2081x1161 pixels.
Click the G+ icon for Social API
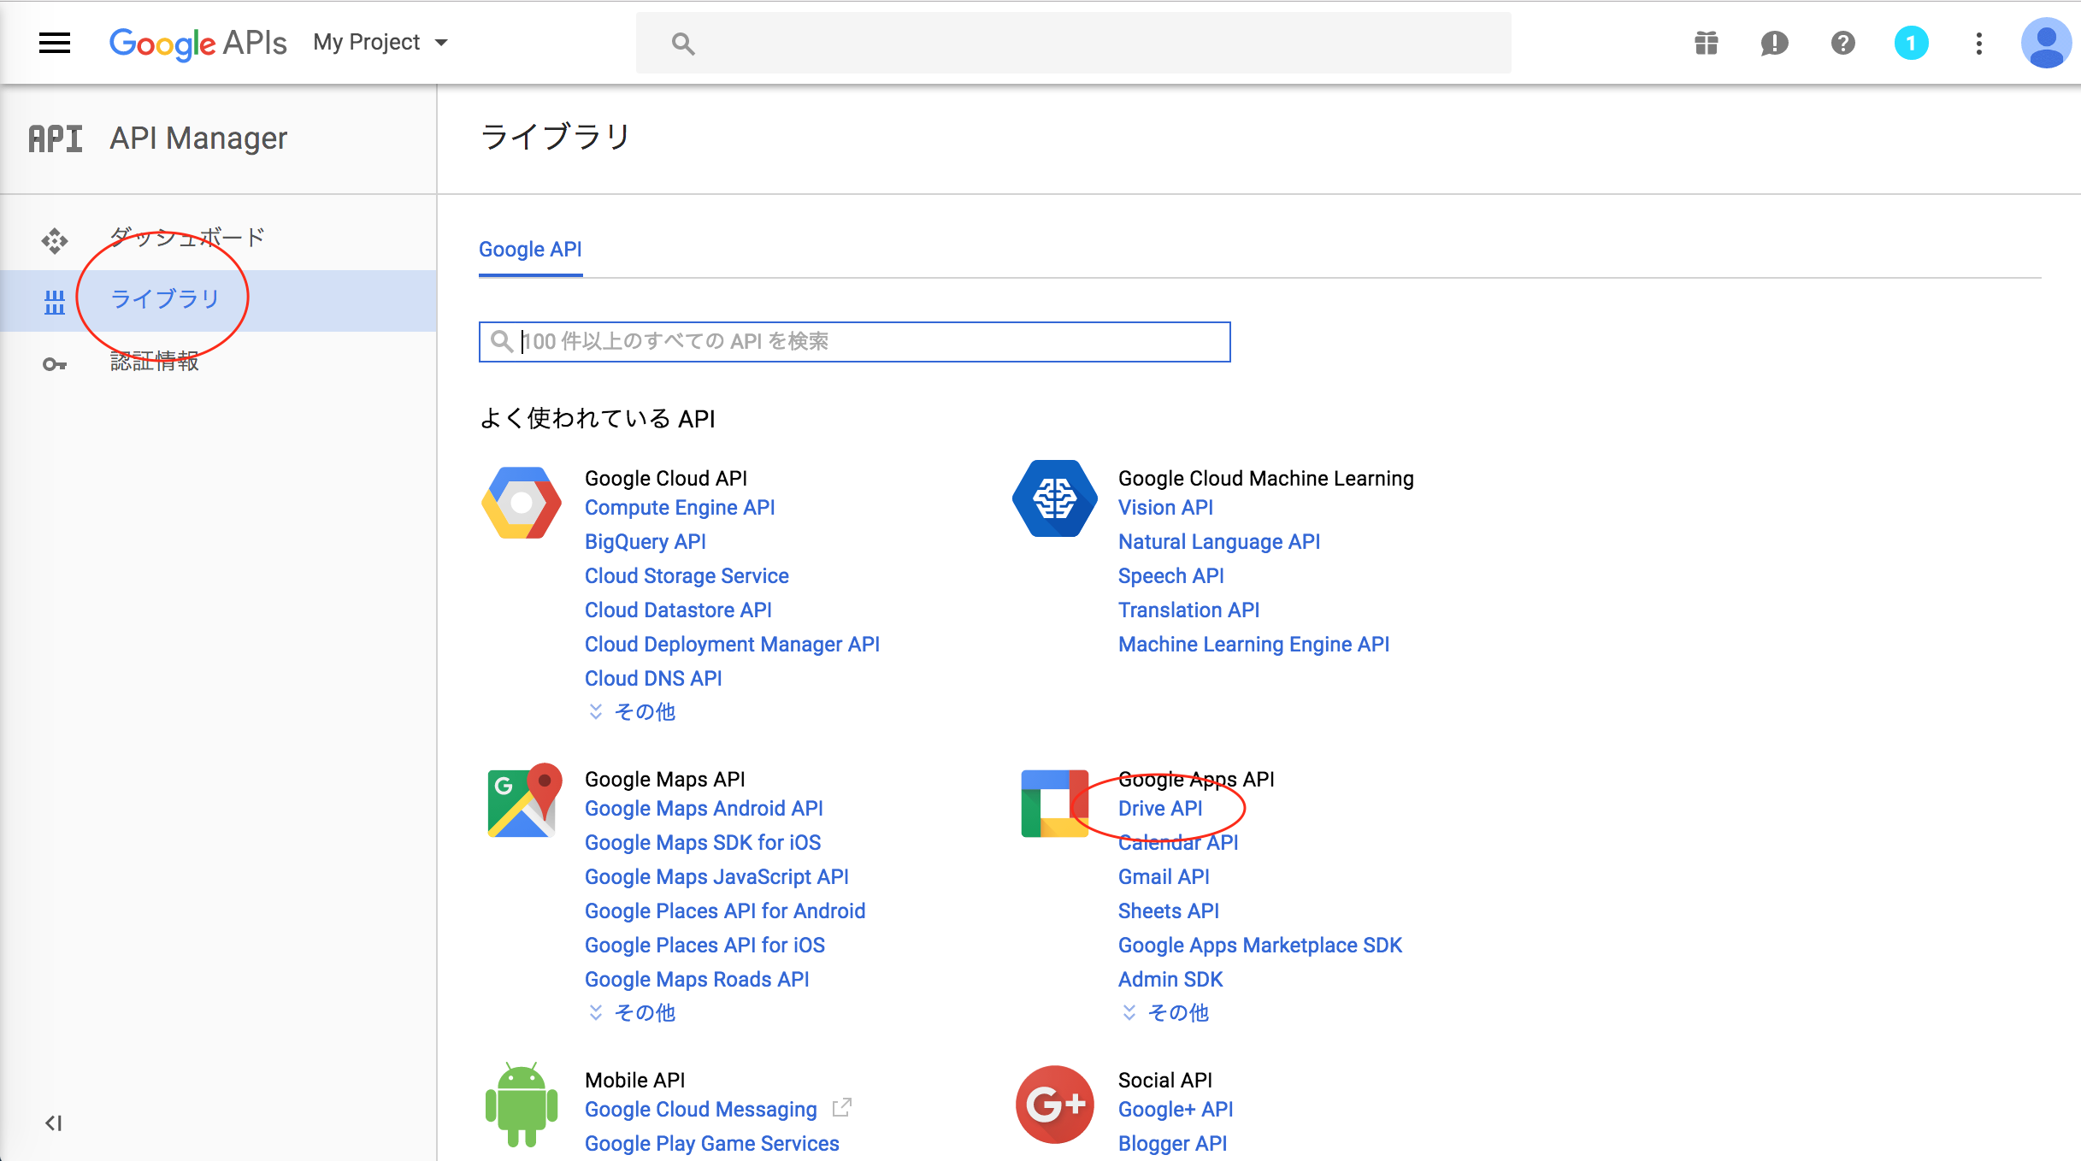pos(1053,1105)
